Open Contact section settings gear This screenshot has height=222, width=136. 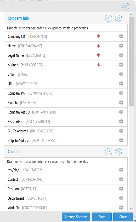coord(118,152)
